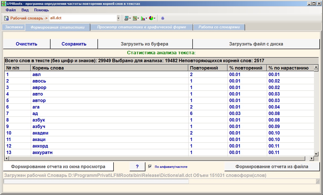Open dropdown arrow next to bar chart icon
Viewport: 323px width, 195px height.
coord(147,18)
